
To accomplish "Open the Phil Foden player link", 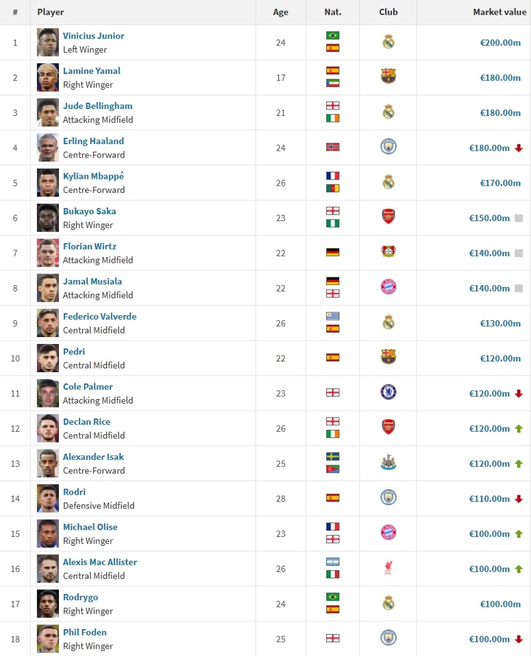I will [x=85, y=632].
